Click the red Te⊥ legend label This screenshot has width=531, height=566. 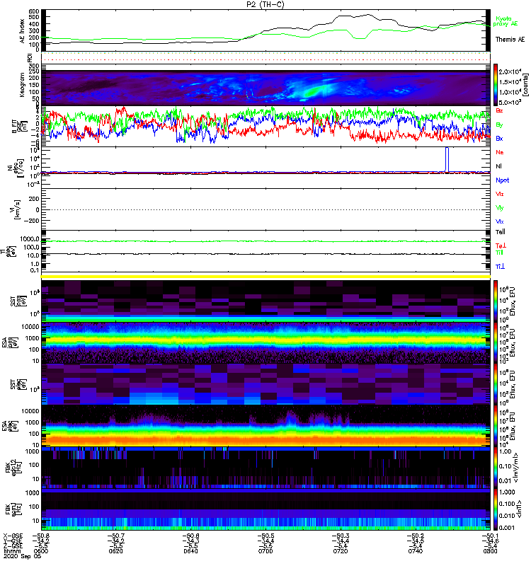point(501,246)
